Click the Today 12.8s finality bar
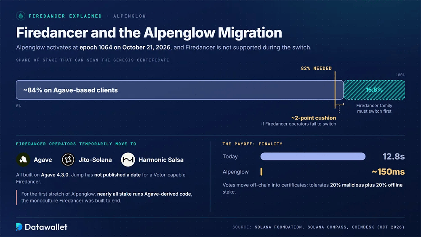The width and height of the screenshot is (421, 237). point(313,157)
